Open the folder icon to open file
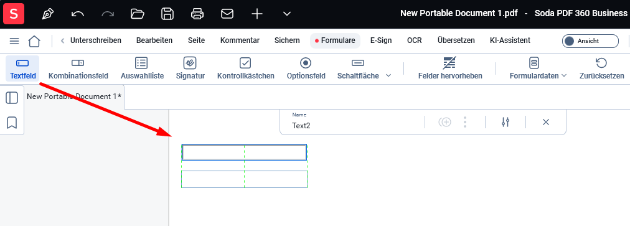630x226 pixels. coord(138,14)
